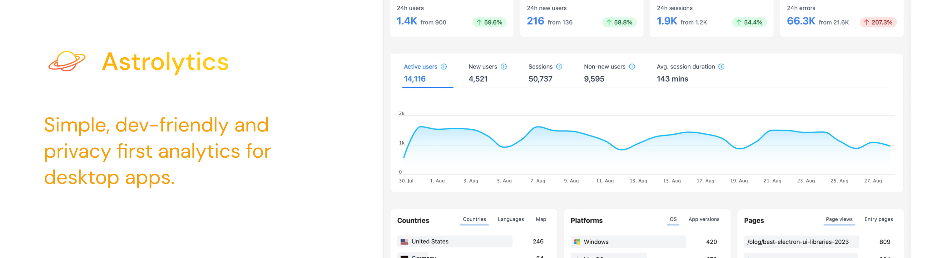Screen dimensions: 937x258
Task: Click the 24h sessions 1.9K value
Action: click(667, 21)
